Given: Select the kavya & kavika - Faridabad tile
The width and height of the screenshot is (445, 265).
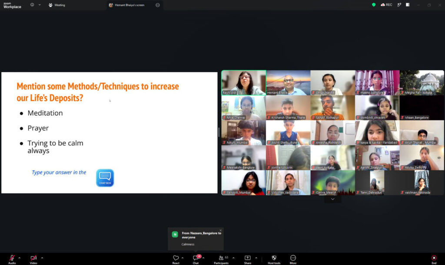Looking at the screenshot, I should [377, 133].
